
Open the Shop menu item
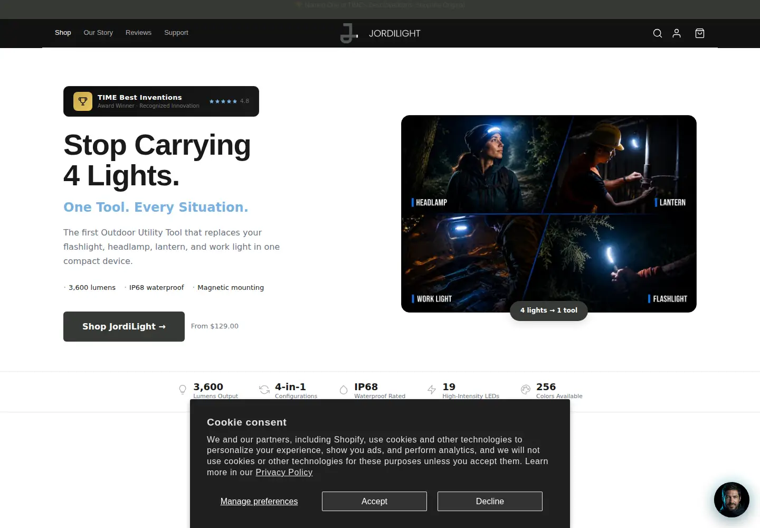(63, 33)
